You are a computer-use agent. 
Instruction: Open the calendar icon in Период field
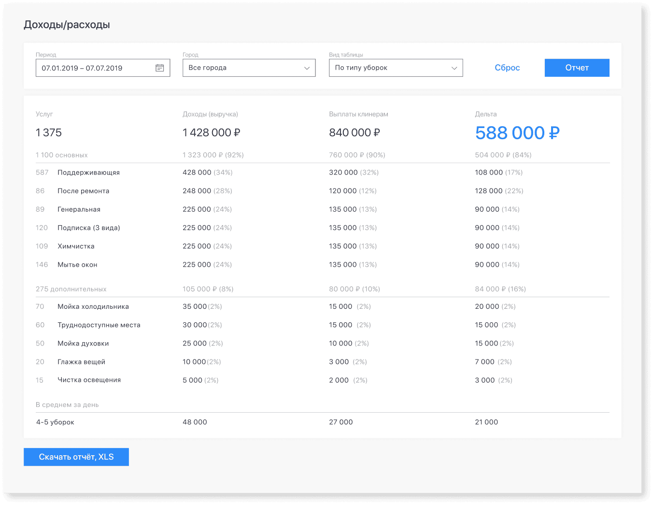[159, 68]
